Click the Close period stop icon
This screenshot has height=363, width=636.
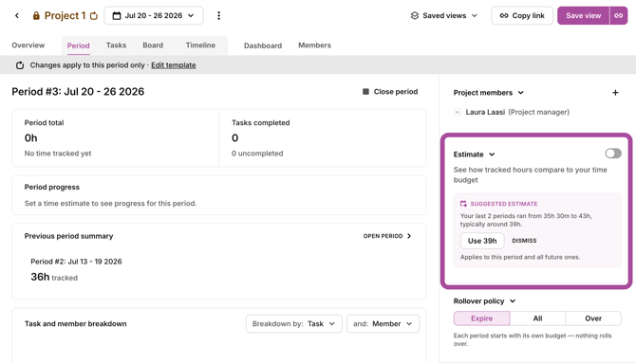[x=365, y=92]
